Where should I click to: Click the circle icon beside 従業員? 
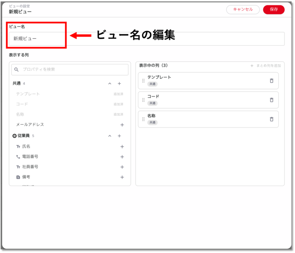point(15,136)
